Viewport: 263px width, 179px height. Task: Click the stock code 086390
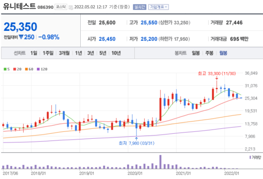pyautogui.click(x=45, y=7)
